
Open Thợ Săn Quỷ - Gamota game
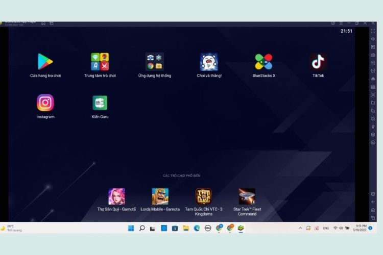coord(116,196)
